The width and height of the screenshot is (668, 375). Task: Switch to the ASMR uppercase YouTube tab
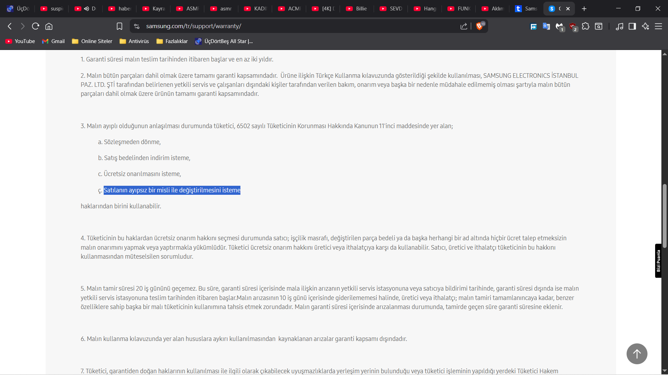point(188,9)
